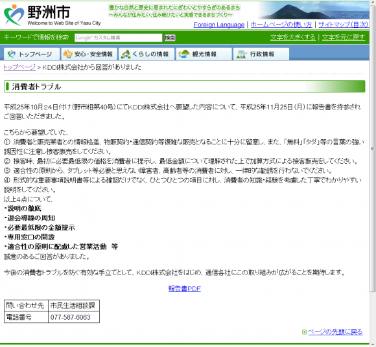Viewport: 376px width, 347px height.
Task: Open the トップページ navigation tab
Action: (32, 54)
